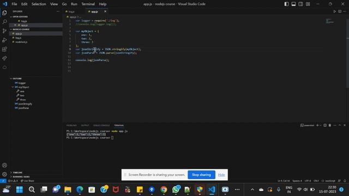Open editor more actions ellipsis menu
This screenshot has width=349, height=196.
pyautogui.click(x=345, y=11)
